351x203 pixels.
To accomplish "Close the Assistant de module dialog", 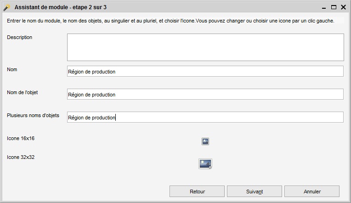I will pos(343,7).
